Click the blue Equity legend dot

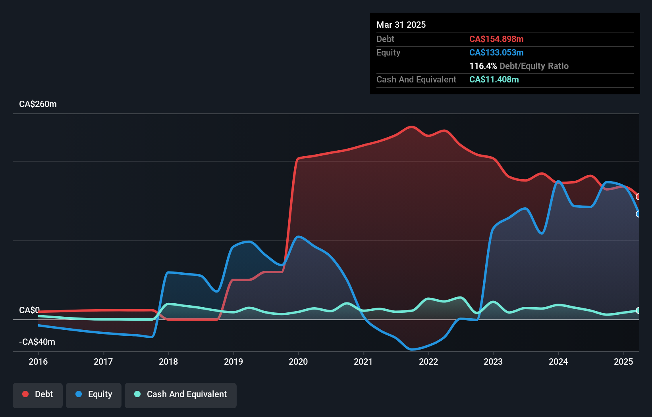[79, 394]
